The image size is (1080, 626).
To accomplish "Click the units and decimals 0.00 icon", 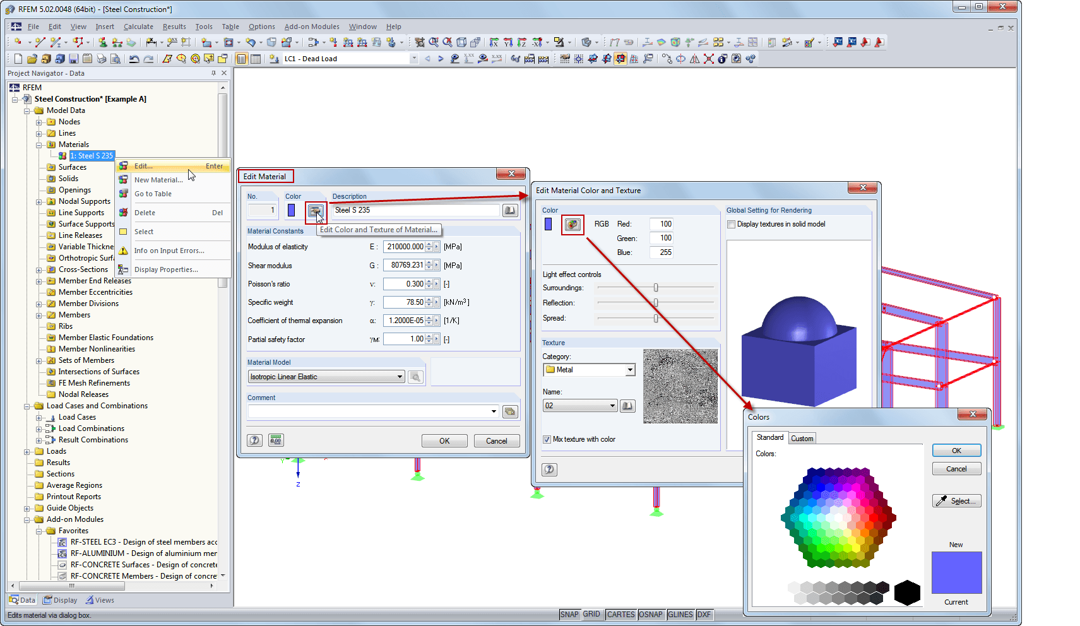I will [x=276, y=440].
